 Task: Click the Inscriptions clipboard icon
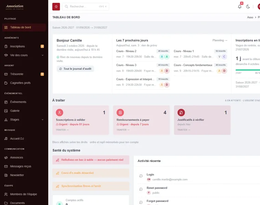click(6, 46)
